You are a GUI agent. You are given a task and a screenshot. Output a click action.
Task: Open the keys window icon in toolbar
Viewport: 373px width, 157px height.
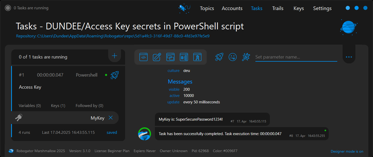click(x=197, y=57)
